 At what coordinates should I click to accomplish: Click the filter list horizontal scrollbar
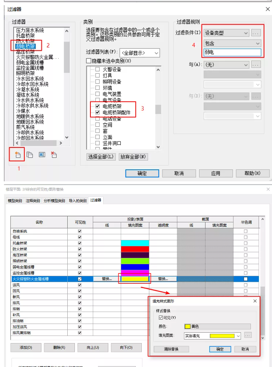tap(39, 143)
